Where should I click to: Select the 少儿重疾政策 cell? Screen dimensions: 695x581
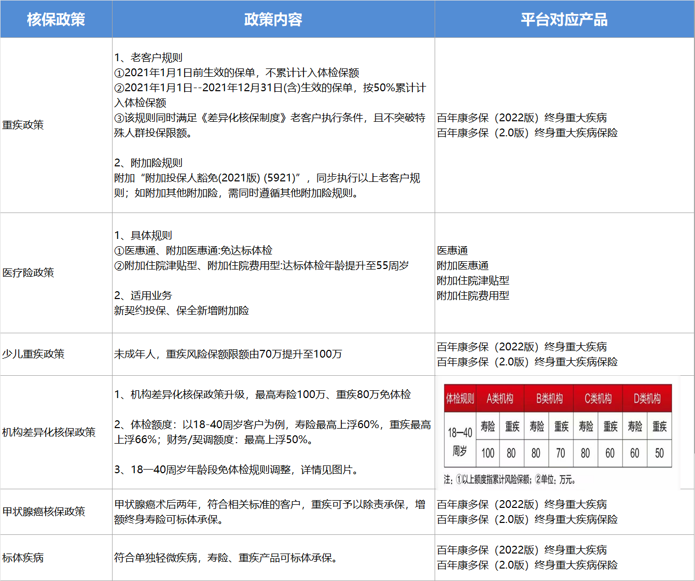pyautogui.click(x=33, y=354)
